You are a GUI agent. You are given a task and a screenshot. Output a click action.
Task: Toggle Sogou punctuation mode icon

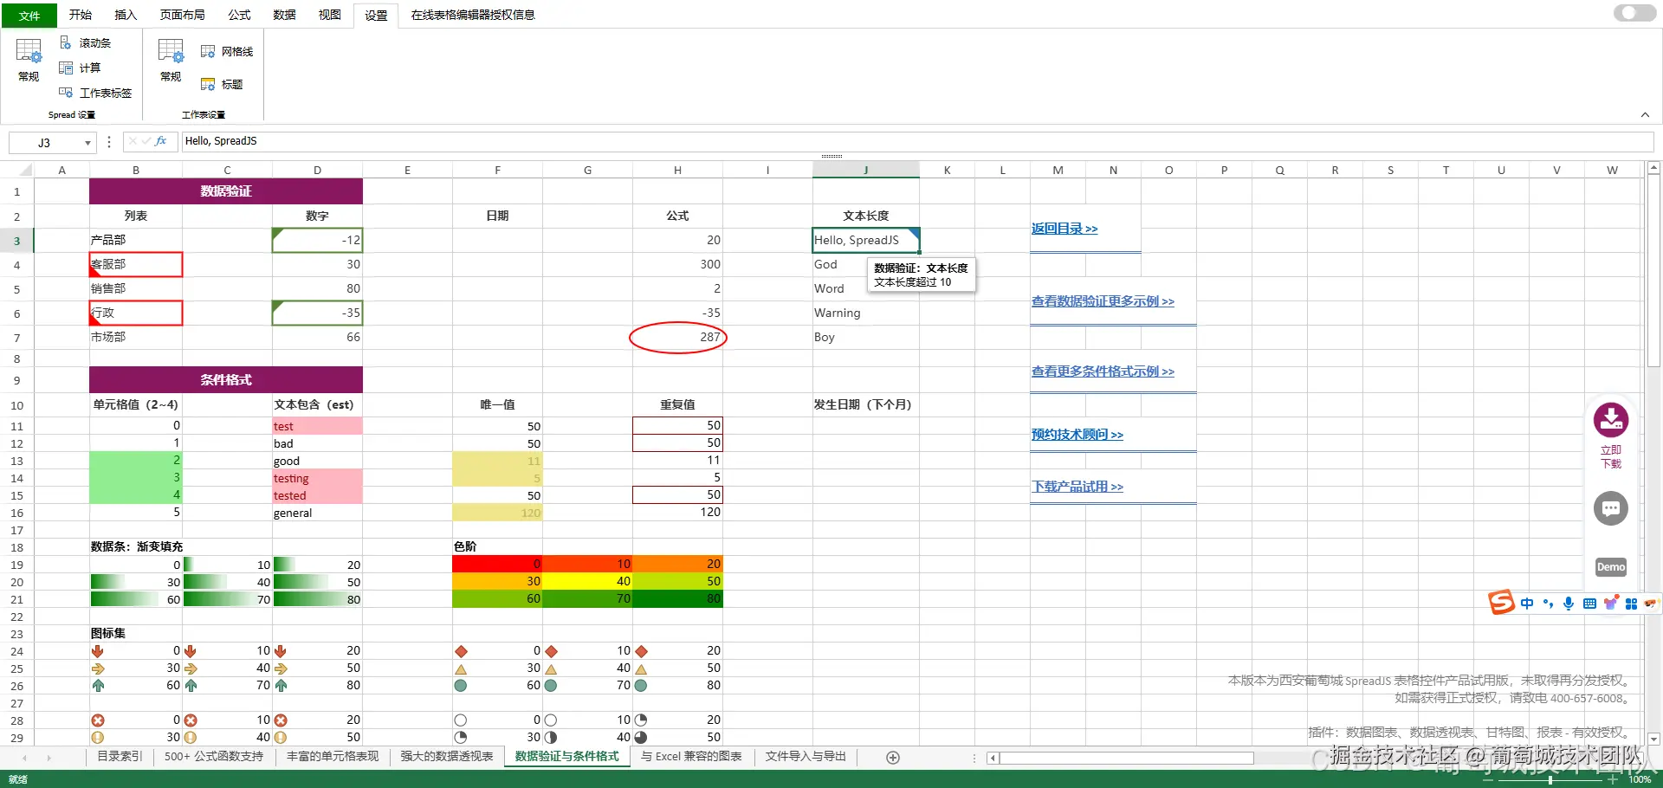[1548, 604]
